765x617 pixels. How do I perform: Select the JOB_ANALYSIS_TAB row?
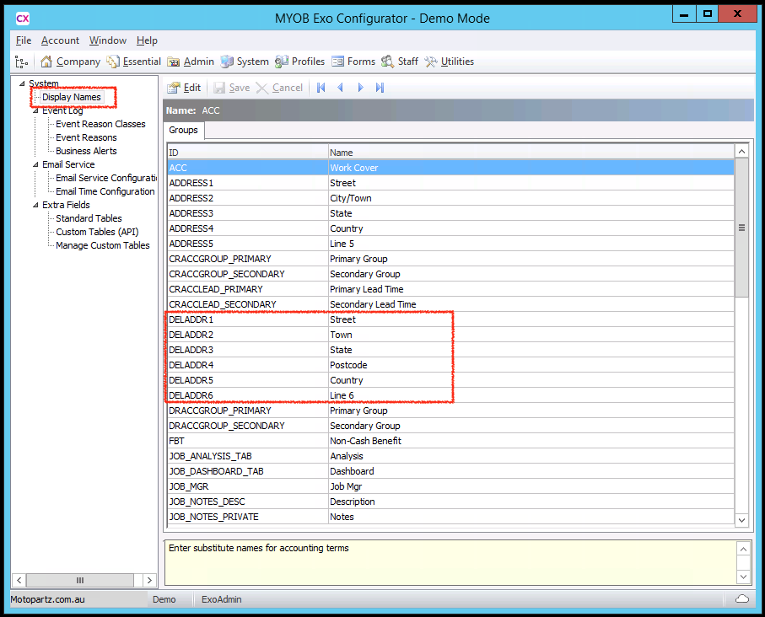[450, 456]
